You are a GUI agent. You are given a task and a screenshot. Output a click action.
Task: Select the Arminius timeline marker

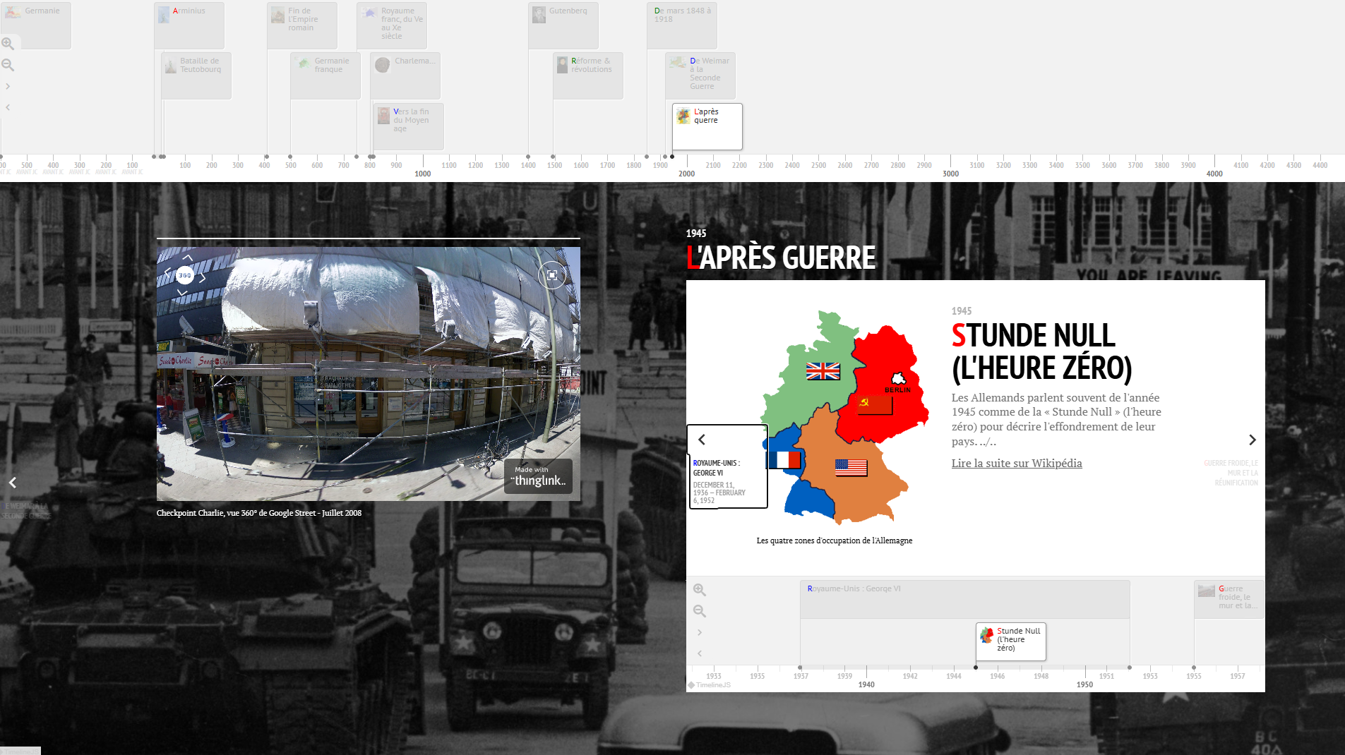pyautogui.click(x=189, y=25)
